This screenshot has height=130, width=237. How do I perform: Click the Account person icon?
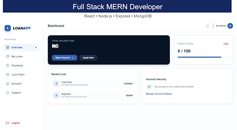[x=8, y=83]
